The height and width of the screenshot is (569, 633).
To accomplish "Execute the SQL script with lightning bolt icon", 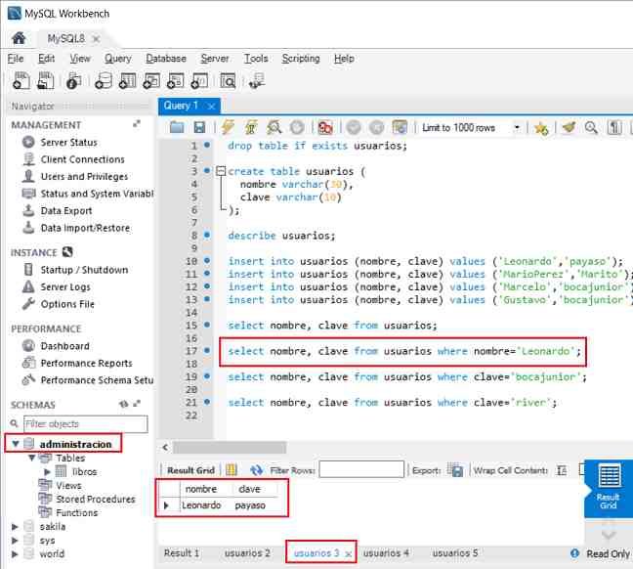I will click(228, 128).
